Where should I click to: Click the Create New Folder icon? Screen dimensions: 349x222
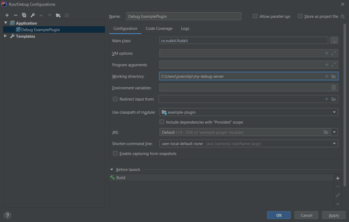pyautogui.click(x=58, y=15)
